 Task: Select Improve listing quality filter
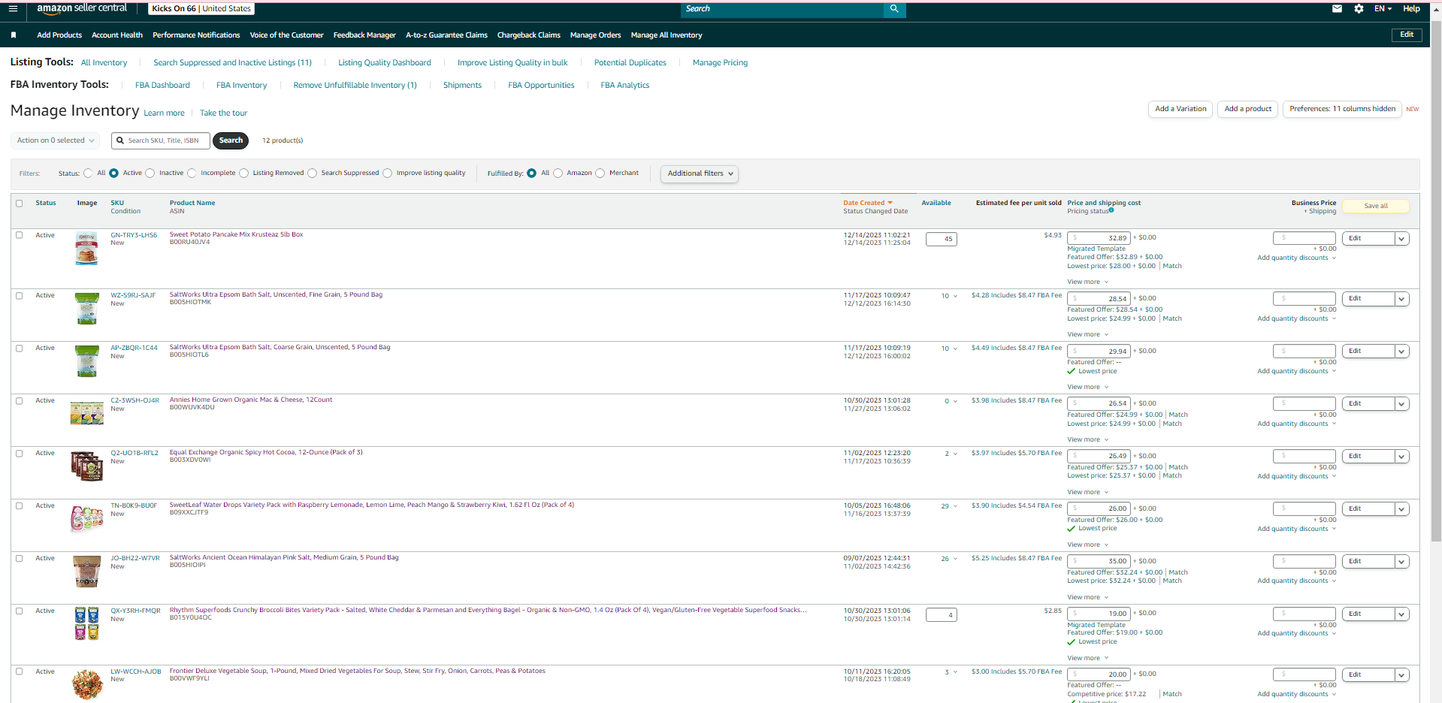387,173
